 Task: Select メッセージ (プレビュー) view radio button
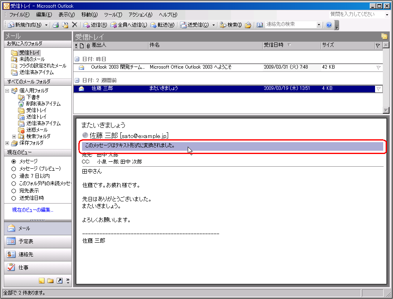click(x=14, y=169)
